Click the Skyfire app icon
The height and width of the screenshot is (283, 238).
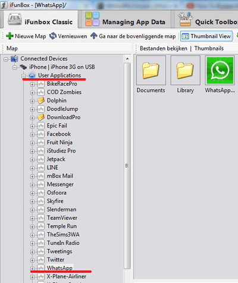[40, 201]
